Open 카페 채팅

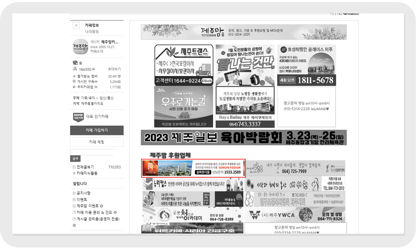97,142
